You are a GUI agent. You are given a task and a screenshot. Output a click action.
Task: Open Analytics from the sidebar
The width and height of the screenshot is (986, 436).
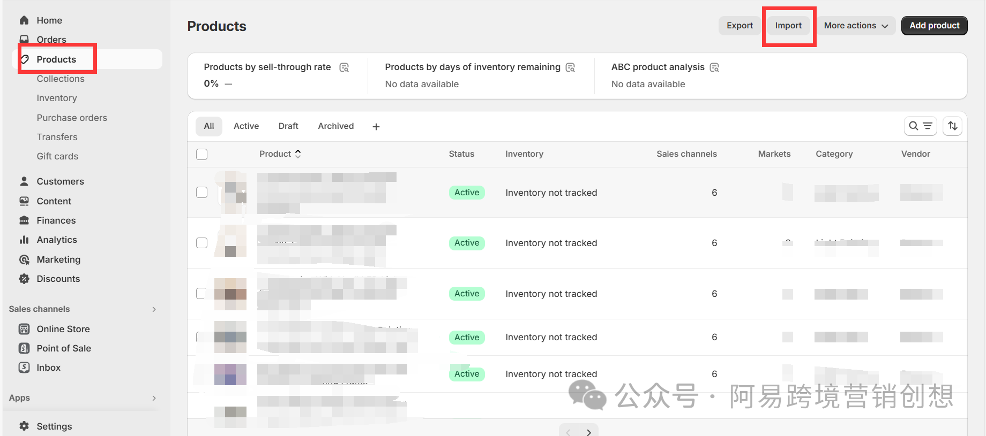pyautogui.click(x=57, y=240)
